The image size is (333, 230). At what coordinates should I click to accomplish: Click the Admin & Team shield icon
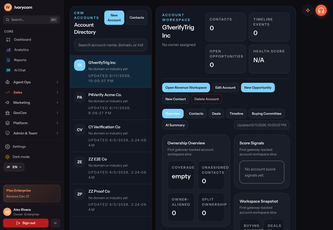(7, 133)
